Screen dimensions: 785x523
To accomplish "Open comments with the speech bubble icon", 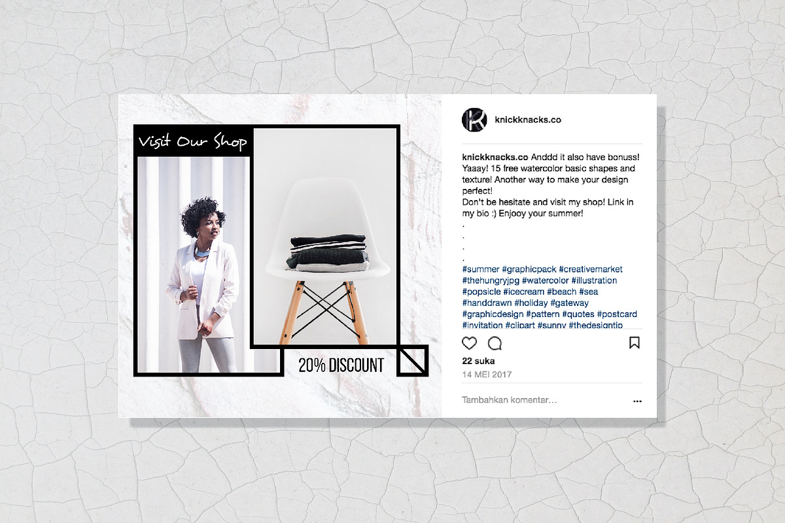I will (495, 343).
